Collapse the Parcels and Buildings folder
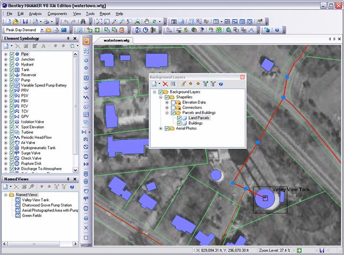The width and height of the screenshot is (344, 255). pos(166,112)
